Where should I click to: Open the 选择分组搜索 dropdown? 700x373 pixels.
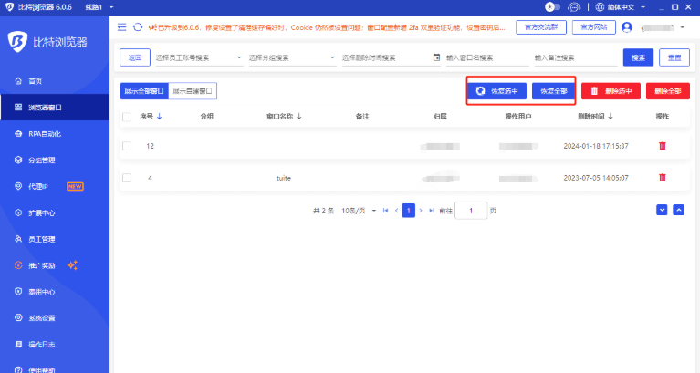[x=292, y=57]
